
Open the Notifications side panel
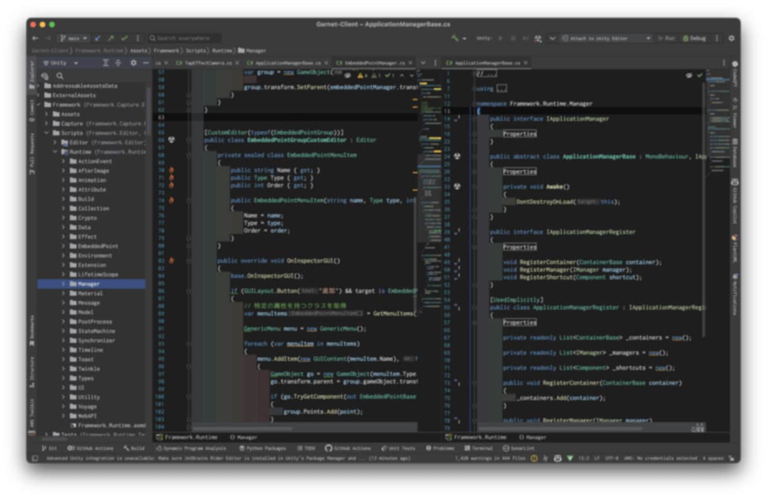(x=734, y=293)
